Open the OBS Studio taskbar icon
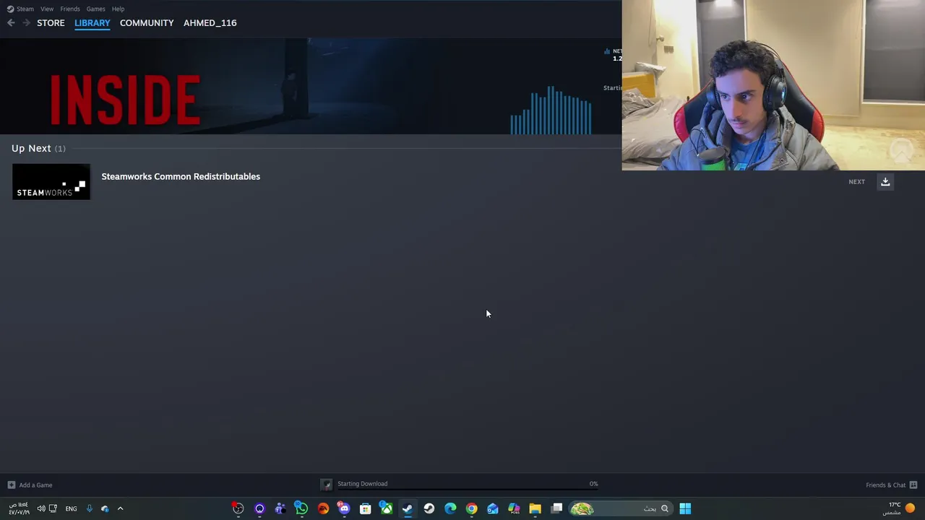 click(238, 508)
